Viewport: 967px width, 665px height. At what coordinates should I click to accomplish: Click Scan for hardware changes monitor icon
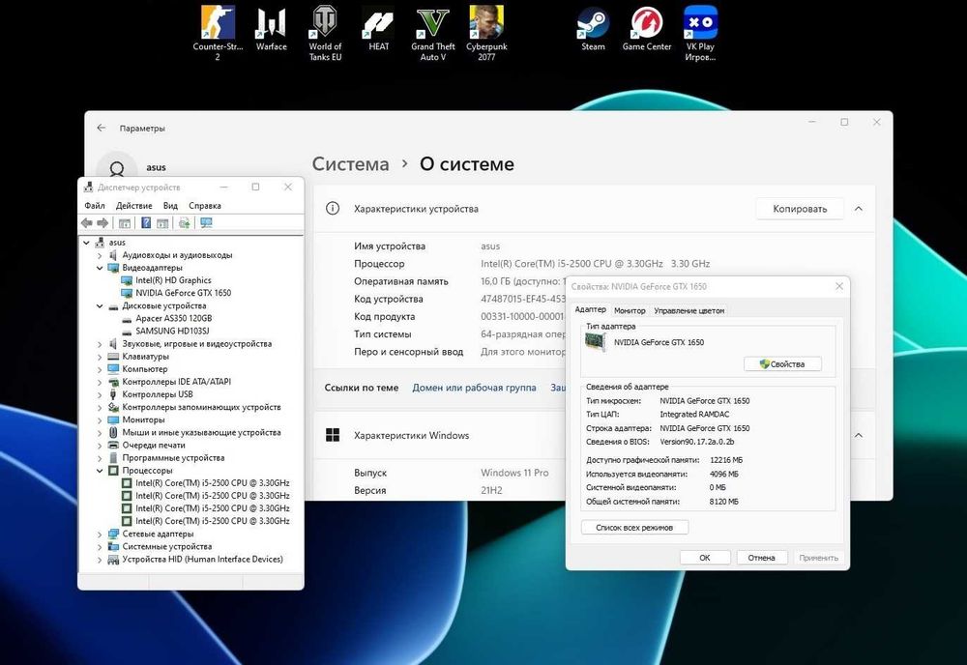(x=206, y=223)
